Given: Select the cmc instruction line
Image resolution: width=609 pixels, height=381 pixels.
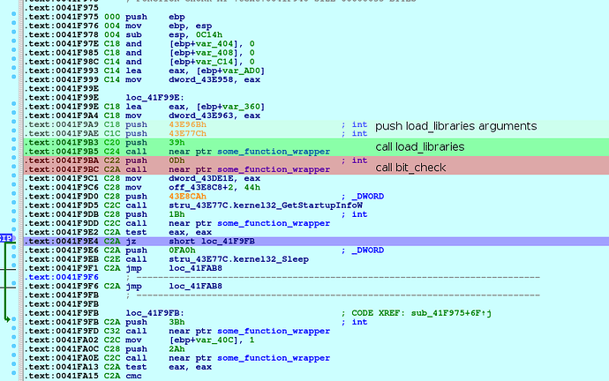Looking at the screenshot, I should (133, 375).
